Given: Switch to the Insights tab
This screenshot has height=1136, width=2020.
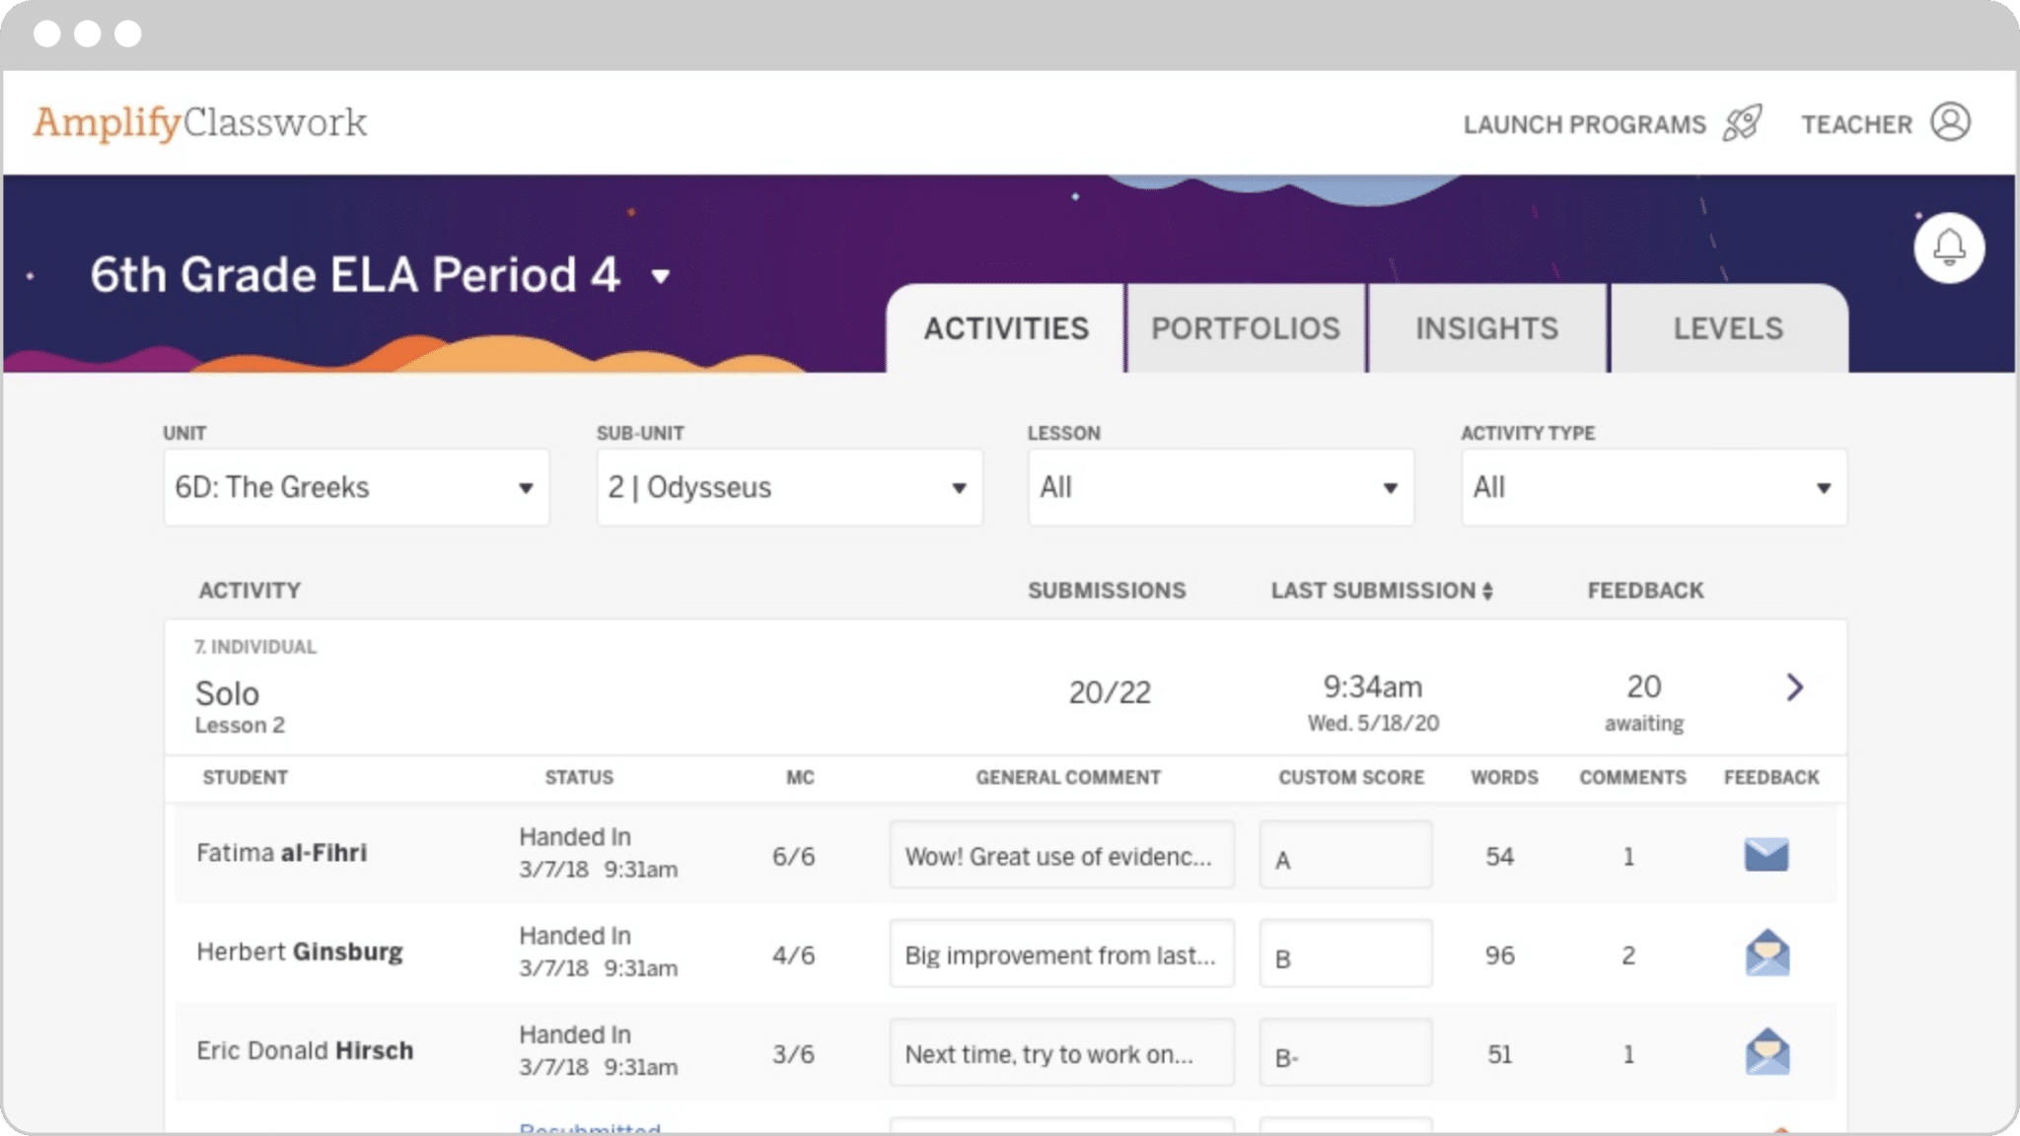Looking at the screenshot, I should pyautogui.click(x=1486, y=327).
